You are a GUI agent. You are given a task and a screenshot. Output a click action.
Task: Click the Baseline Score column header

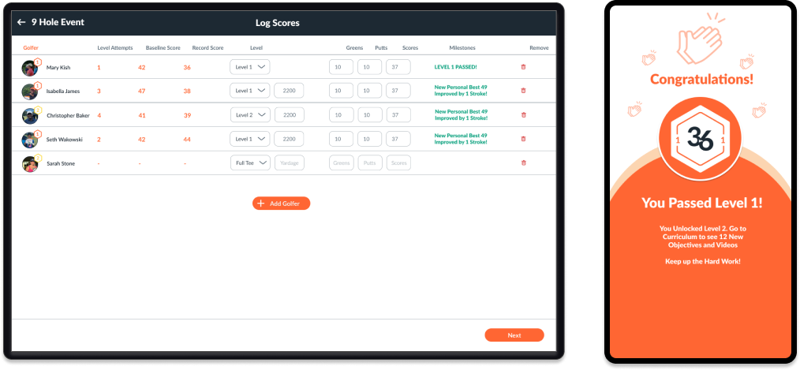click(163, 48)
